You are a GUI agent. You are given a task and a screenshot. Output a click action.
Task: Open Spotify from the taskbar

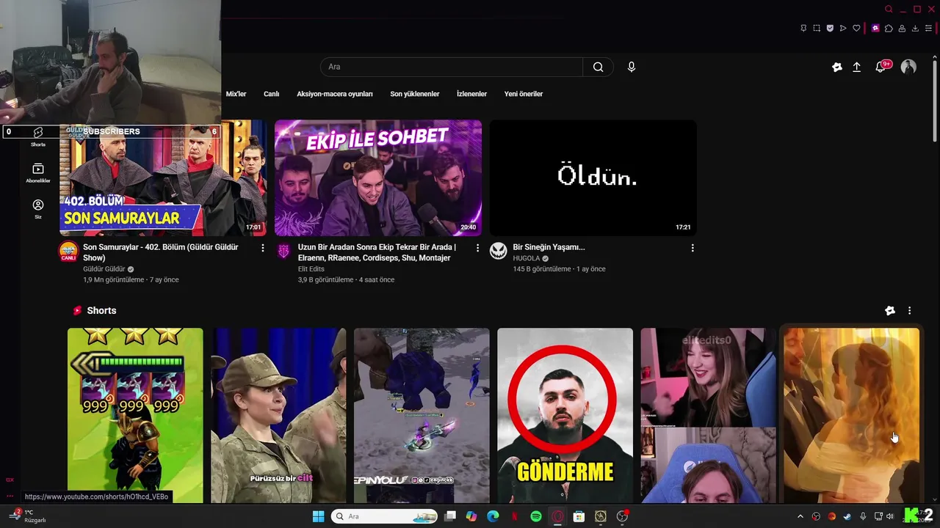click(x=536, y=516)
